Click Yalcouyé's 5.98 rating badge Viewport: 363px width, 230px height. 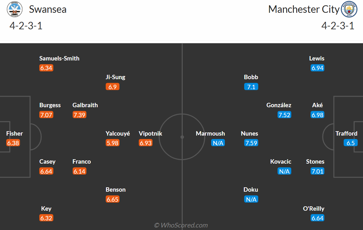(x=113, y=143)
